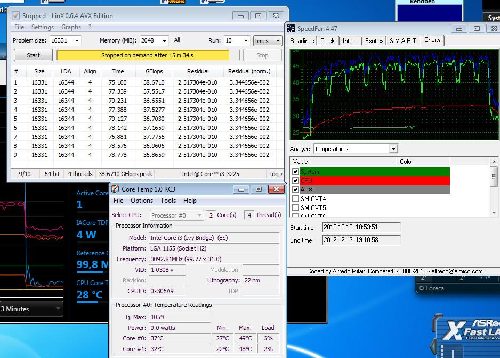Click the Core #0 37°C temperature reading
Screen dimensions: 500x358
[180, 338]
